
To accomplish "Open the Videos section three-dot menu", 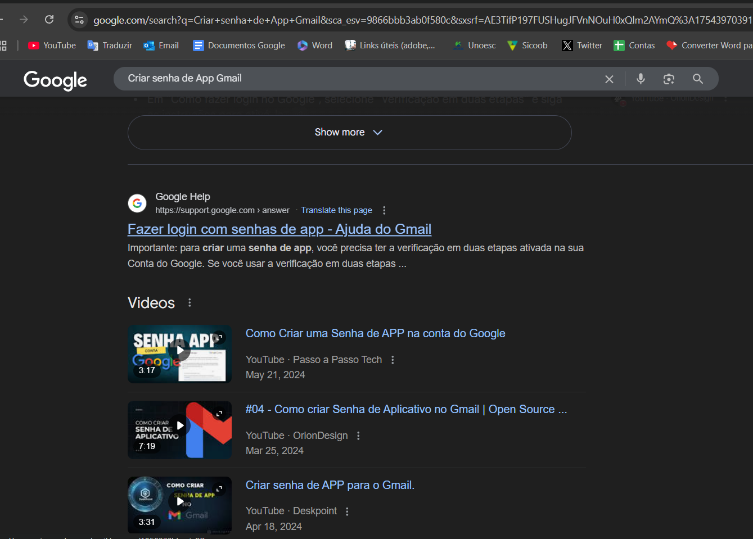I will coord(190,302).
